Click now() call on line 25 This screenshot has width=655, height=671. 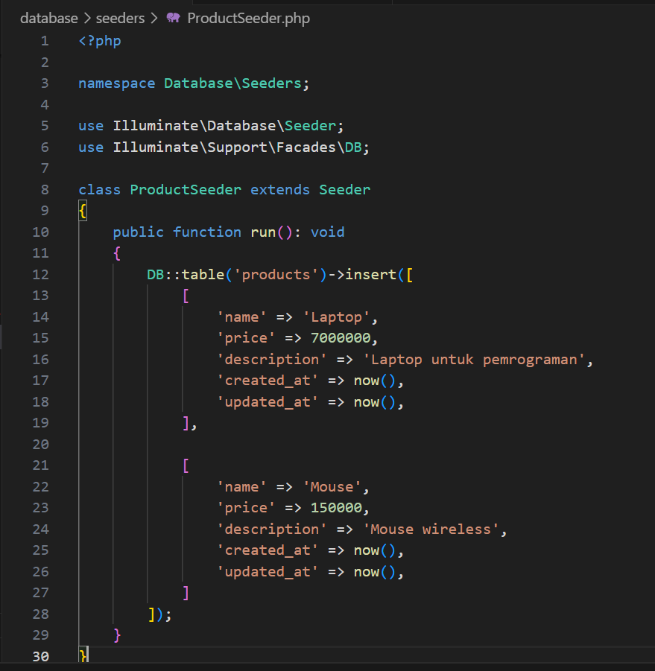coord(375,550)
